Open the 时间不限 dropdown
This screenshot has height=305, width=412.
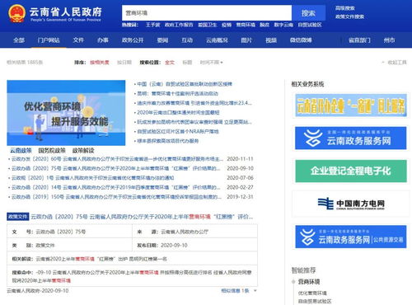tap(211, 63)
